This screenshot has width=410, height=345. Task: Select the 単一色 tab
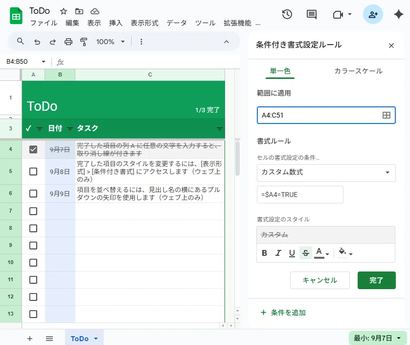280,71
